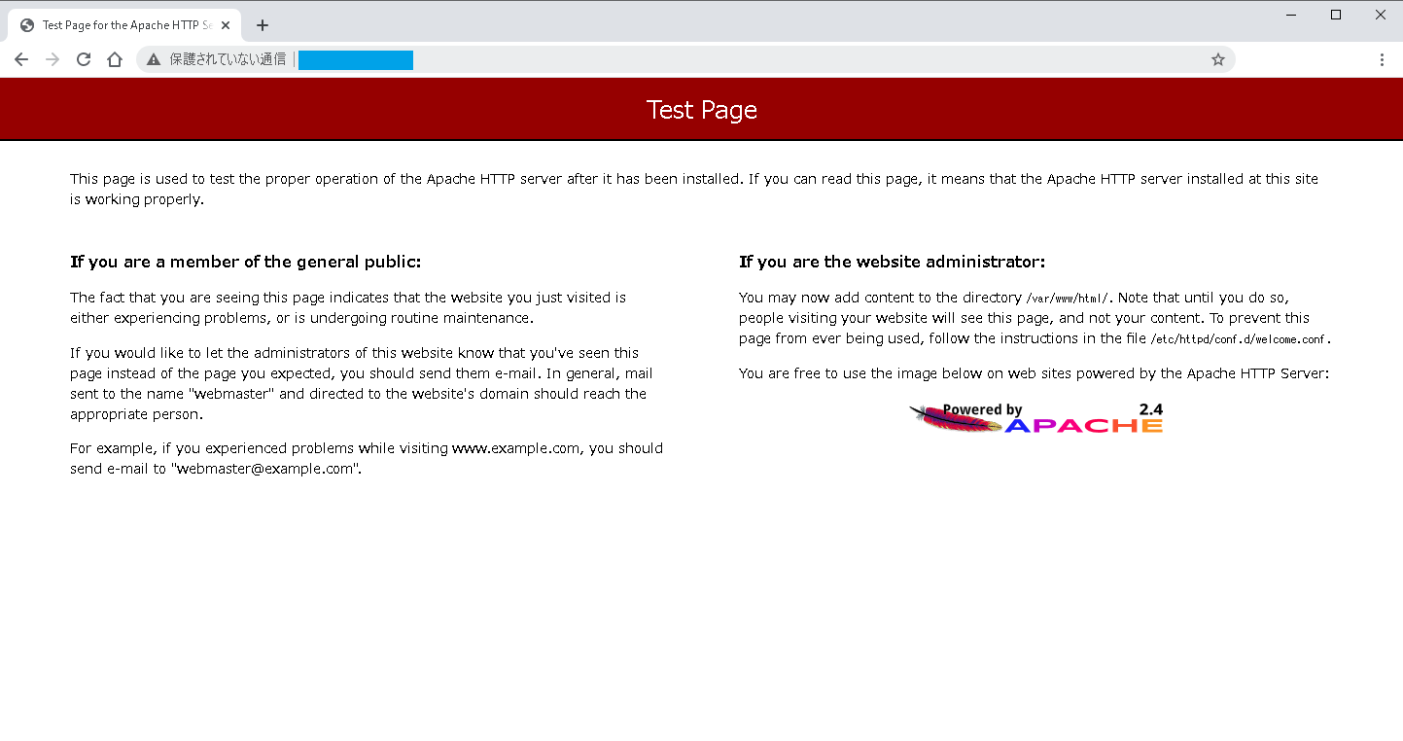Select the Test Page for the Apache tab
Screen dimensions: 1403x741
(124, 25)
